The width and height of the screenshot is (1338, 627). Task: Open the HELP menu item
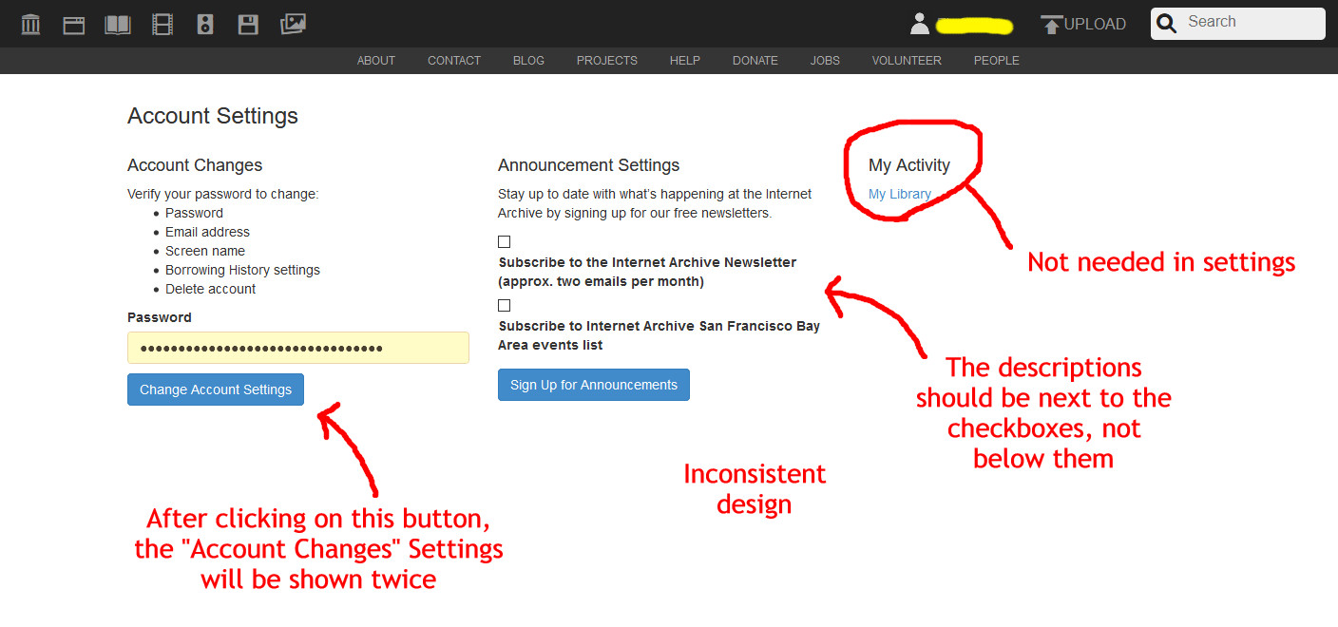tap(685, 60)
